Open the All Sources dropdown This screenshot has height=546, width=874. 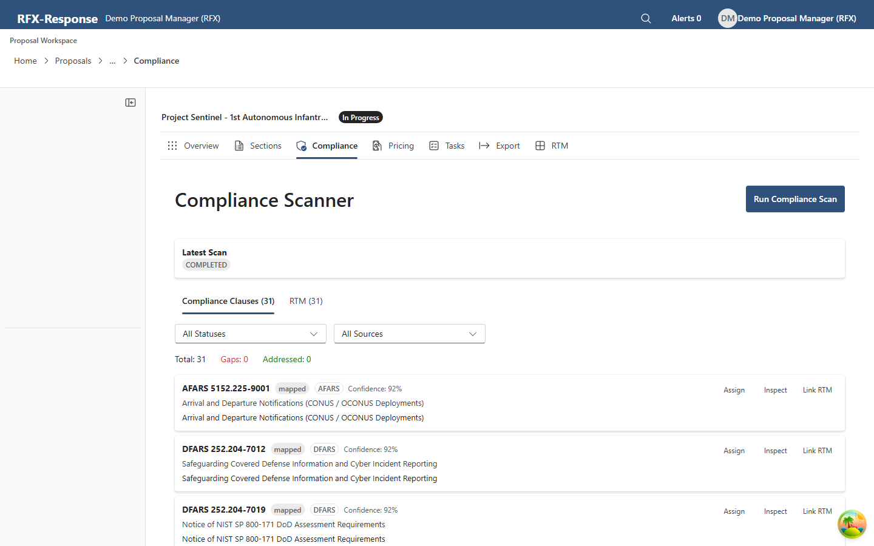[x=410, y=334]
